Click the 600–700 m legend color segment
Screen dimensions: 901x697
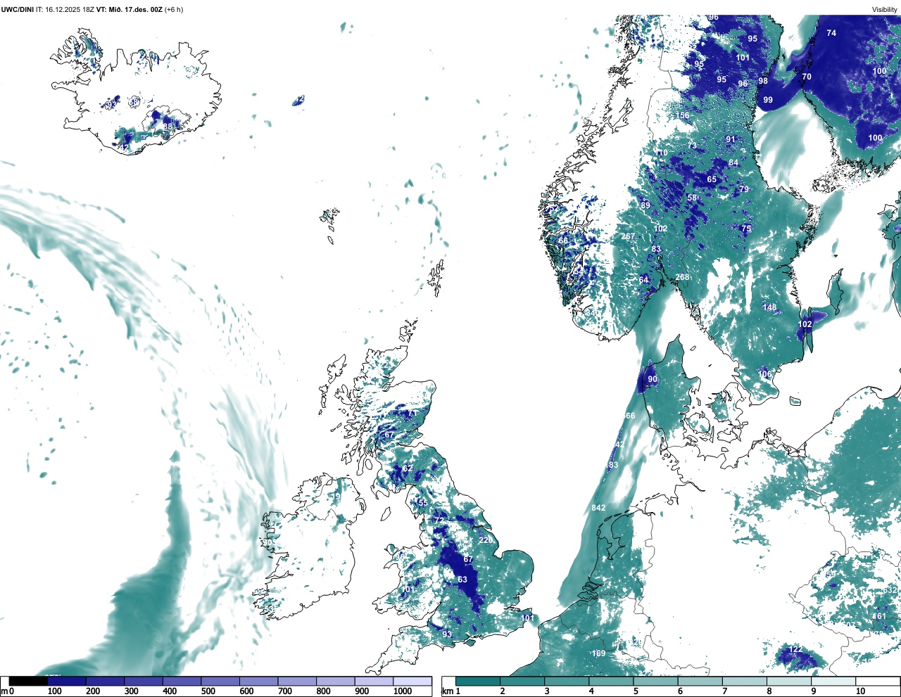258,681
